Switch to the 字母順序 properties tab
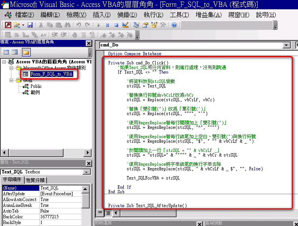Screen dimensions: 298x226 point(12,180)
